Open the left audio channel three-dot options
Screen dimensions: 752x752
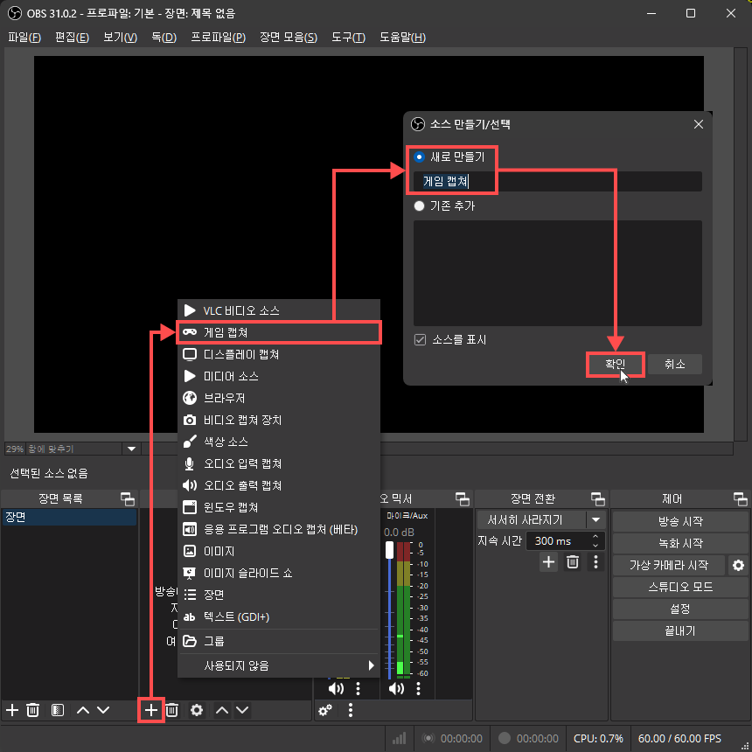358,689
